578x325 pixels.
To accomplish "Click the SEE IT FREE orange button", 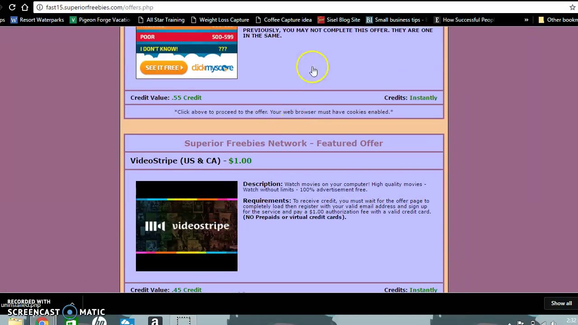I will click(163, 68).
